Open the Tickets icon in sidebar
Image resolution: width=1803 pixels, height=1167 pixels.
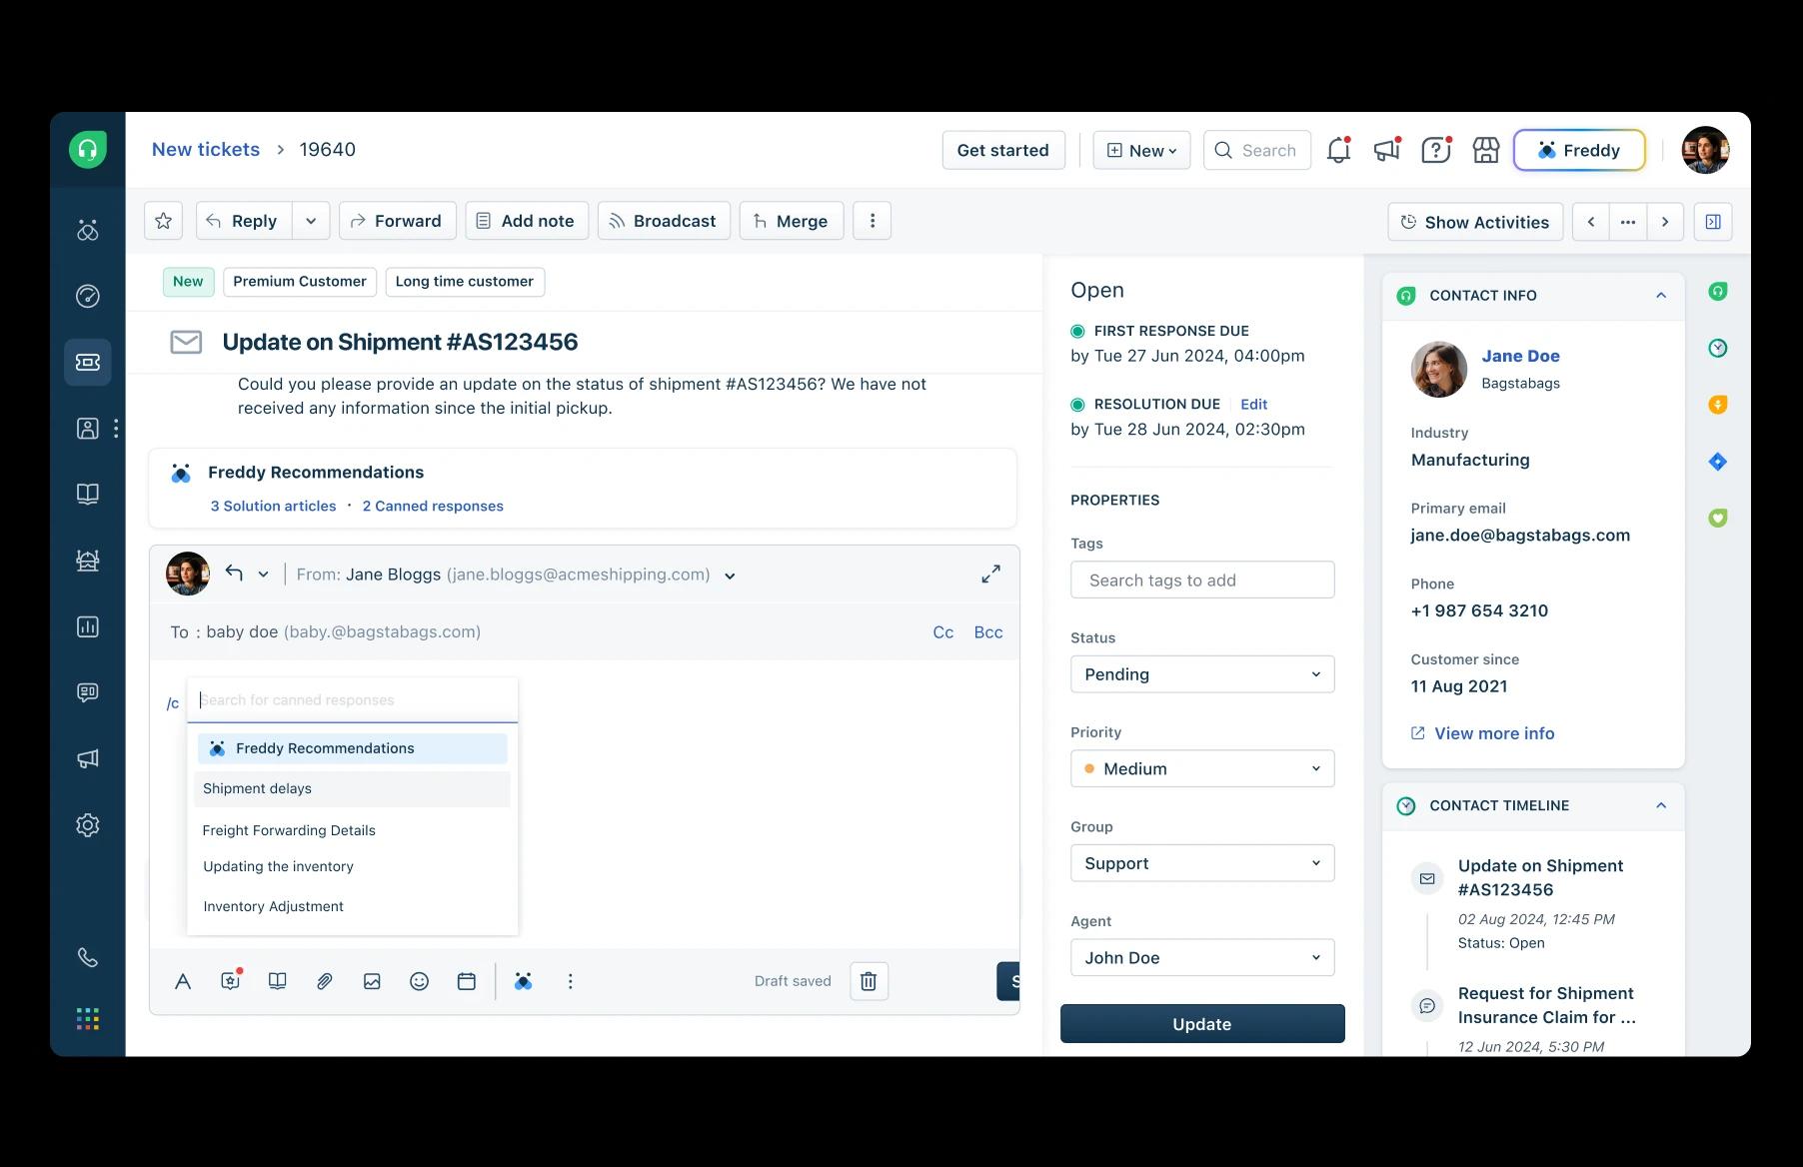coord(88,362)
